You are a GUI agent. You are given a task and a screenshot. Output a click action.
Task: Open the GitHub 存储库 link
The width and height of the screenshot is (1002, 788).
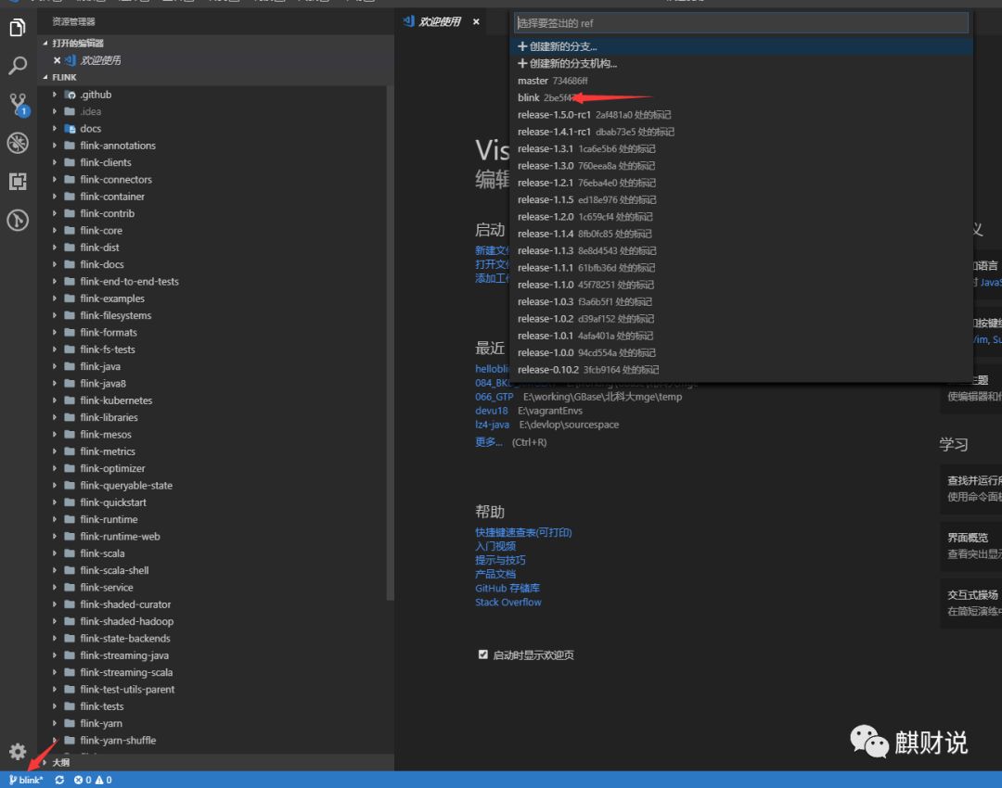(507, 588)
